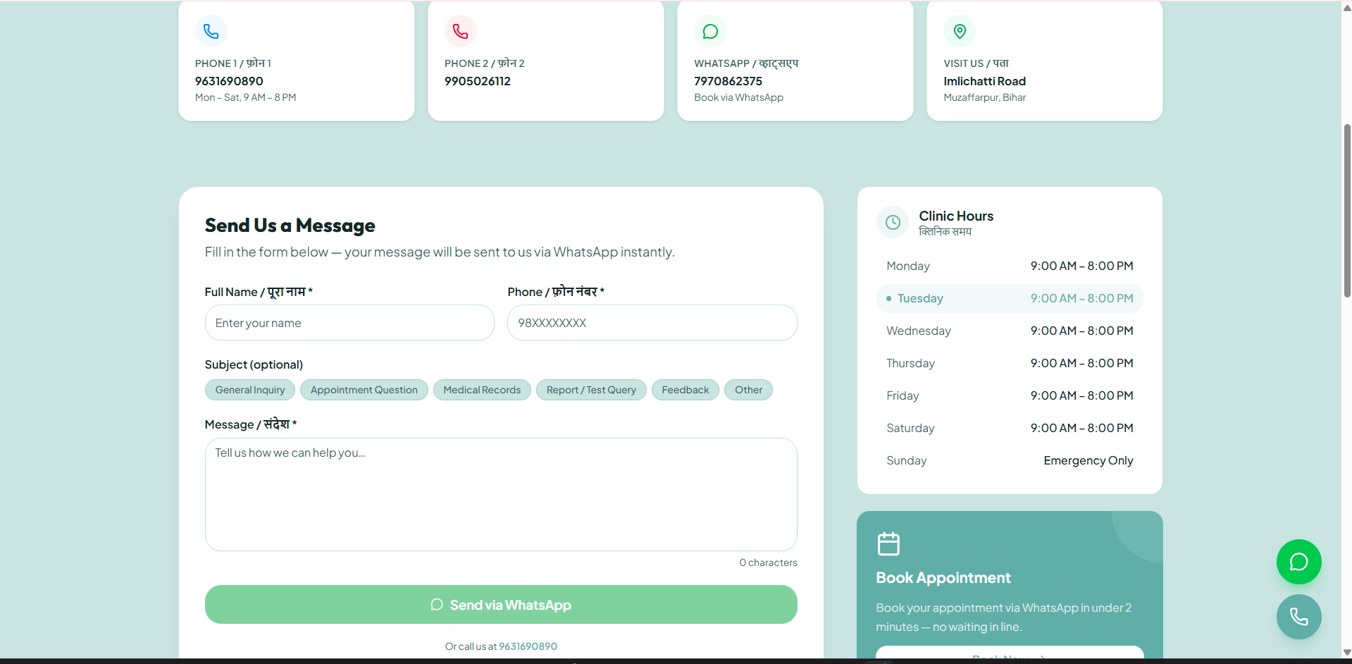Select the Feedback subject chip
This screenshot has width=1352, height=664.
[x=685, y=390]
